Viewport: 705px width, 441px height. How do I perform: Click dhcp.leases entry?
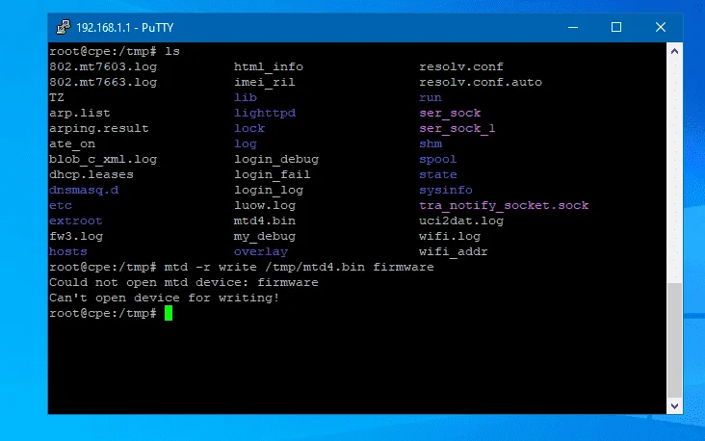[91, 174]
